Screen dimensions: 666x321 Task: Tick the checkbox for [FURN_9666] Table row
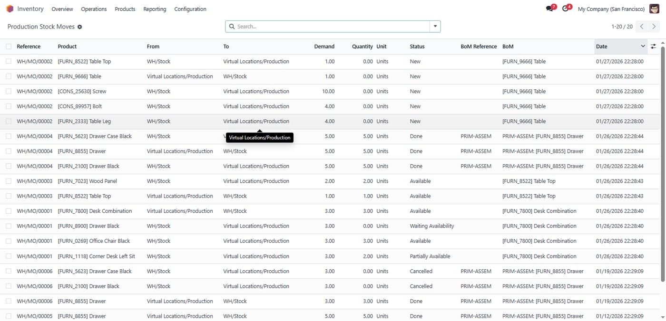coord(9,76)
